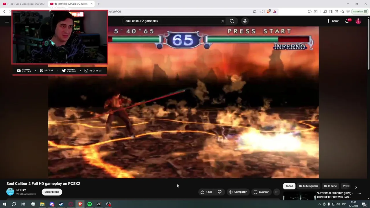Open Windows notification center icon
This screenshot has width=370, height=208.
[x=364, y=204]
